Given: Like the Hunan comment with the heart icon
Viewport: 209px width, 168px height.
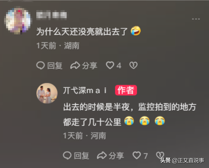Looking at the screenshot, I should click(x=110, y=65).
